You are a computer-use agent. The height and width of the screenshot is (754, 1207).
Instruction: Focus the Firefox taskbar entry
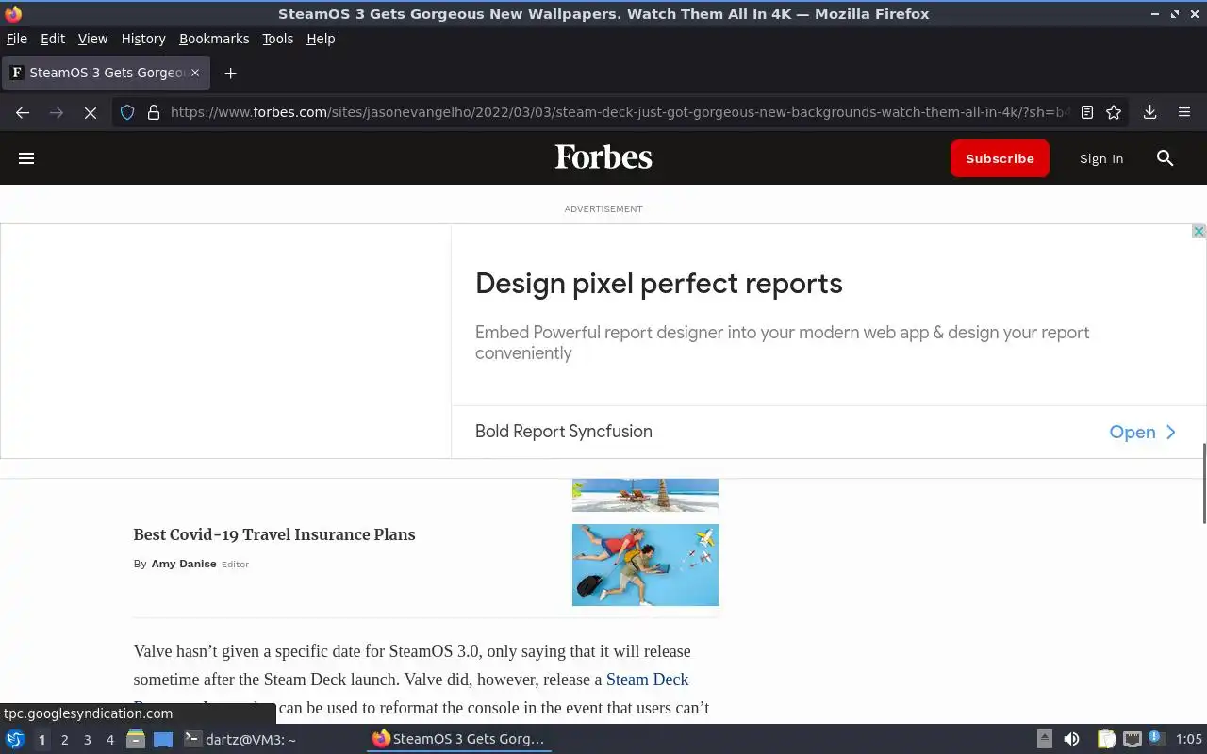click(x=459, y=739)
